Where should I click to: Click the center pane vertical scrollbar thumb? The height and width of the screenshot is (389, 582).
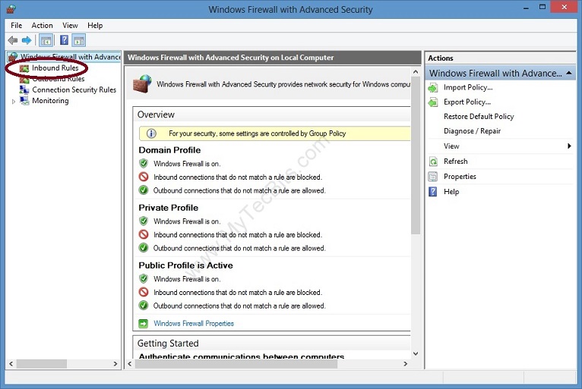click(x=416, y=155)
